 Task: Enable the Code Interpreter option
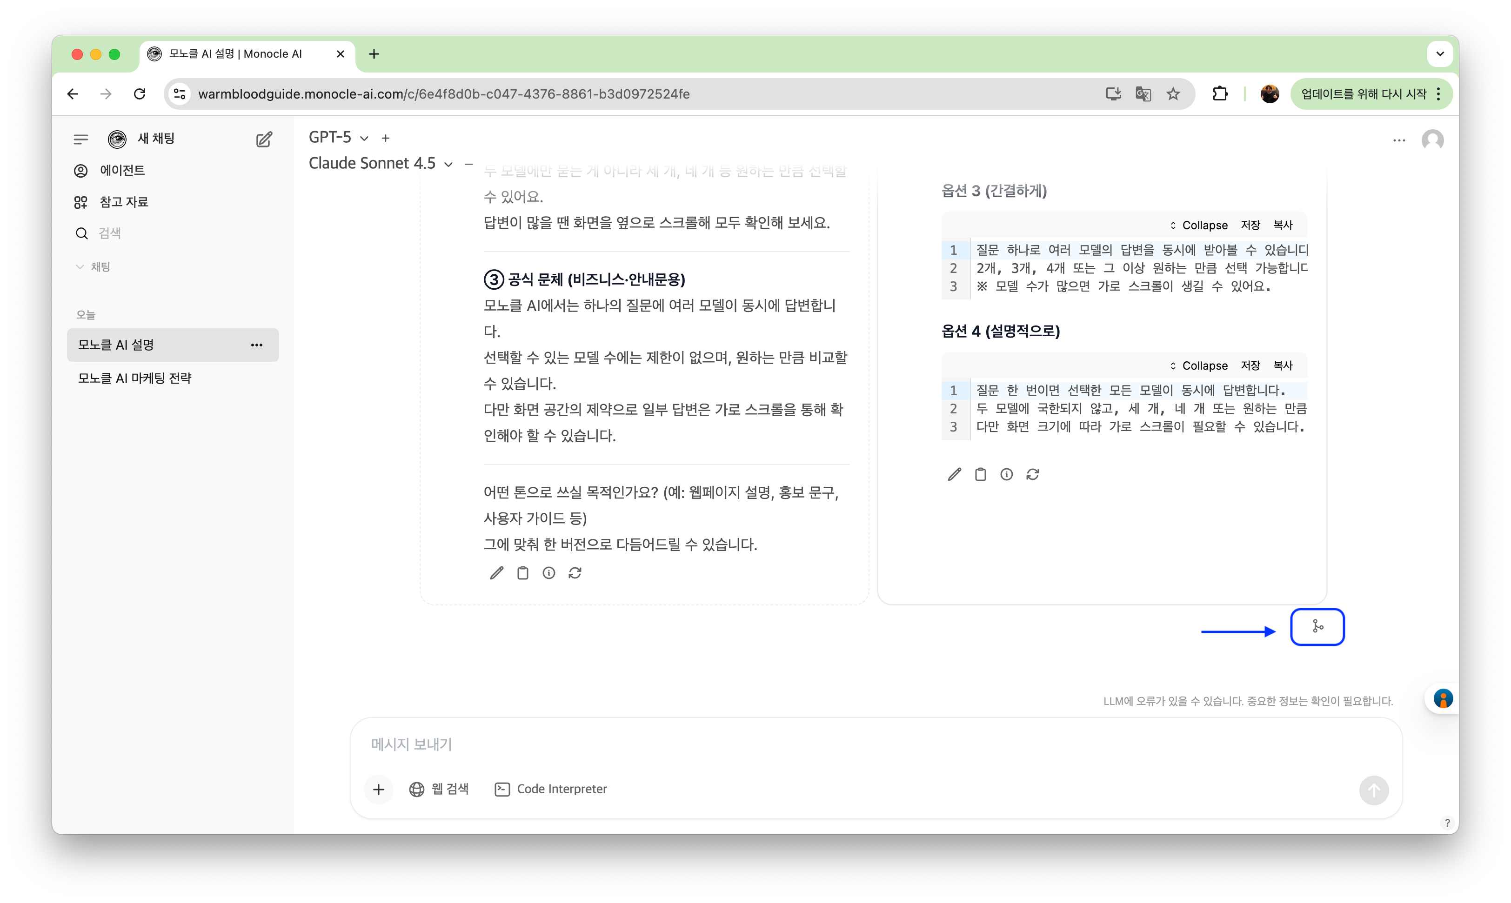tap(550, 789)
